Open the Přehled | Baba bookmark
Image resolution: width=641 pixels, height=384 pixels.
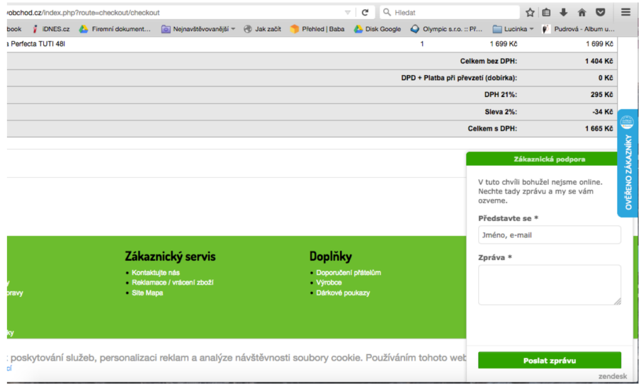317,29
